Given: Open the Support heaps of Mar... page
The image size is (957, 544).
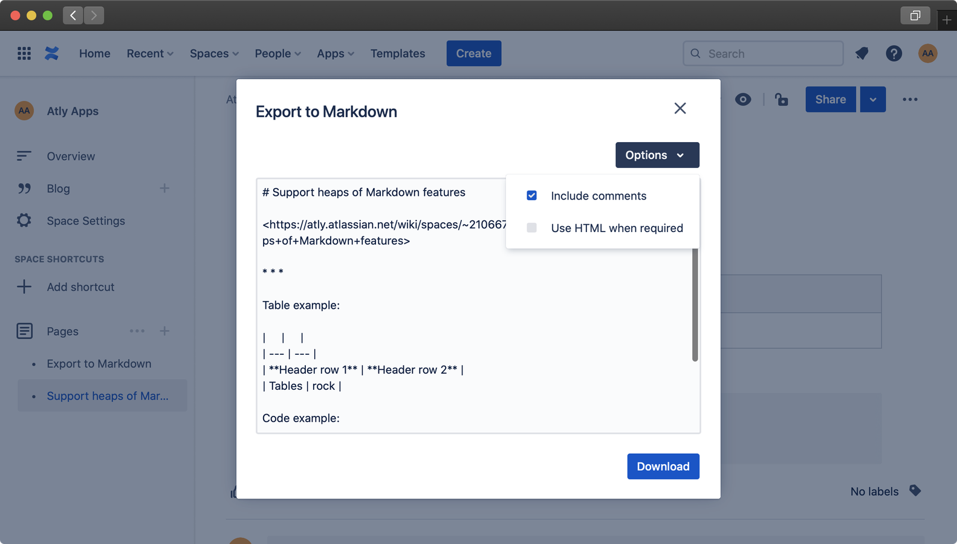Looking at the screenshot, I should (x=108, y=396).
